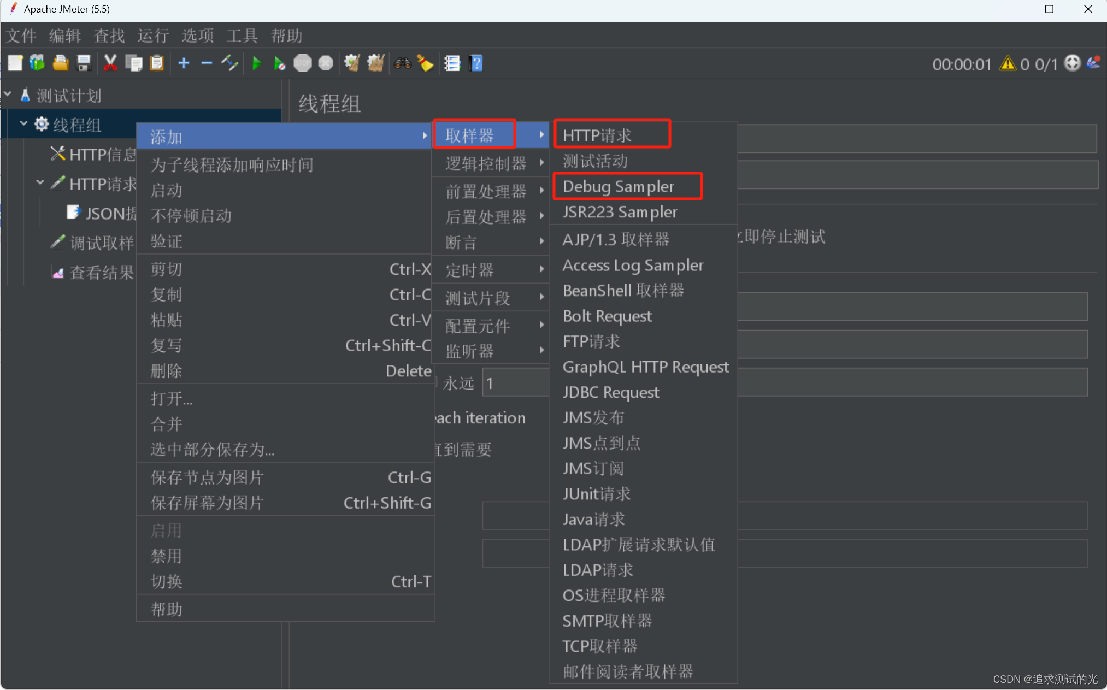Open the 文件 menu
The height and width of the screenshot is (690, 1107).
[x=21, y=36]
